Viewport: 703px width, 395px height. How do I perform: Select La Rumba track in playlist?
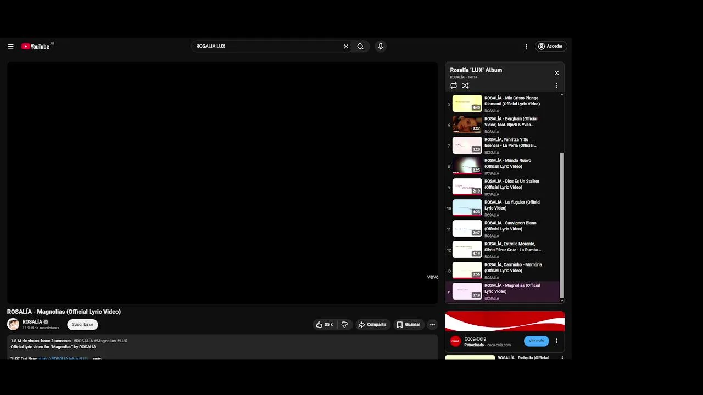[x=503, y=250]
